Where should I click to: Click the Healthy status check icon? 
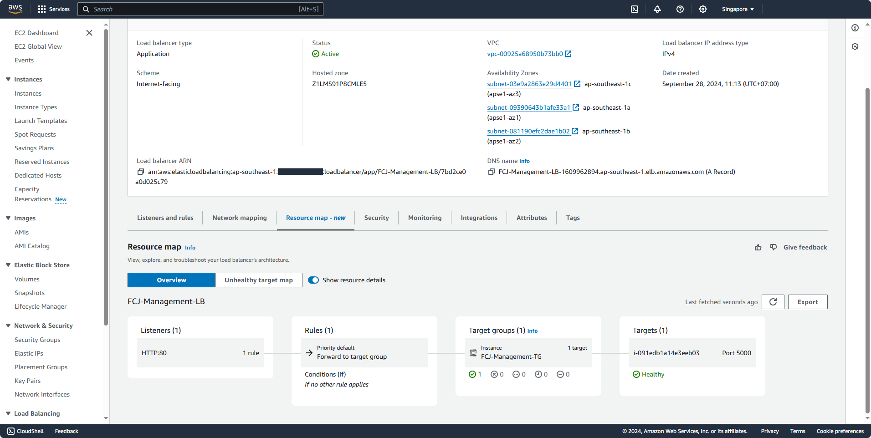click(636, 374)
